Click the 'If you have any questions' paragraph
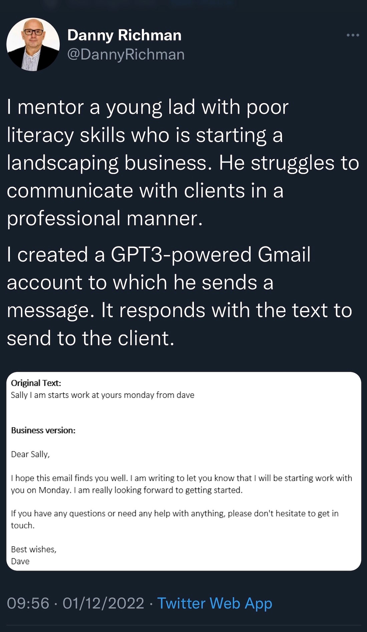The image size is (367, 632). pos(175,519)
